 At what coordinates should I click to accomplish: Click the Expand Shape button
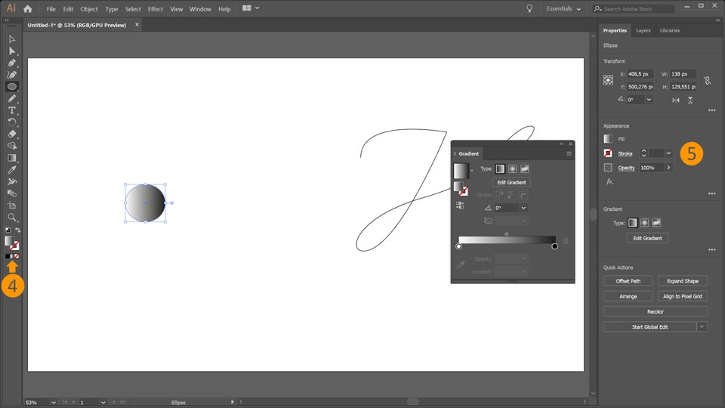pos(683,281)
